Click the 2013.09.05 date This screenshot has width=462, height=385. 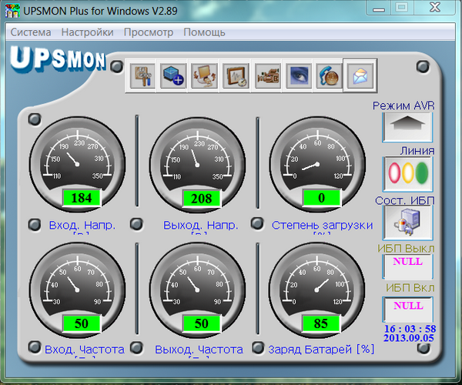point(409,338)
